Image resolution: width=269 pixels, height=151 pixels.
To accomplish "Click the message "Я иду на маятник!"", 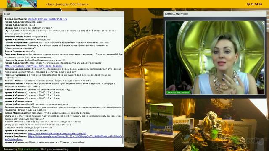I will 26,110.
